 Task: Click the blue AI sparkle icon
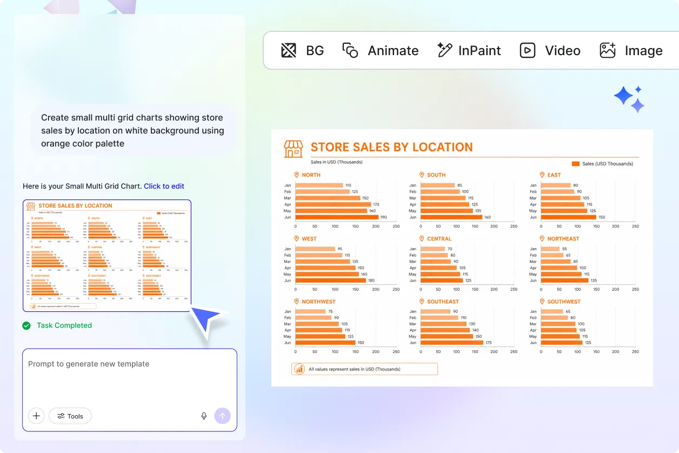(x=629, y=99)
